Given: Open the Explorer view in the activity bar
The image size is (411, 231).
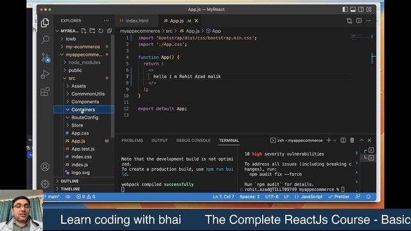Looking at the screenshot, I should [x=45, y=23].
